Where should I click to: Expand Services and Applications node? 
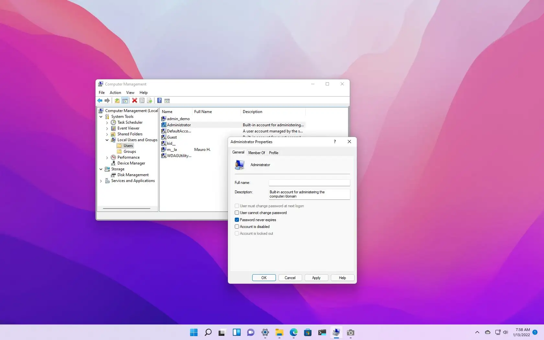pyautogui.click(x=101, y=181)
